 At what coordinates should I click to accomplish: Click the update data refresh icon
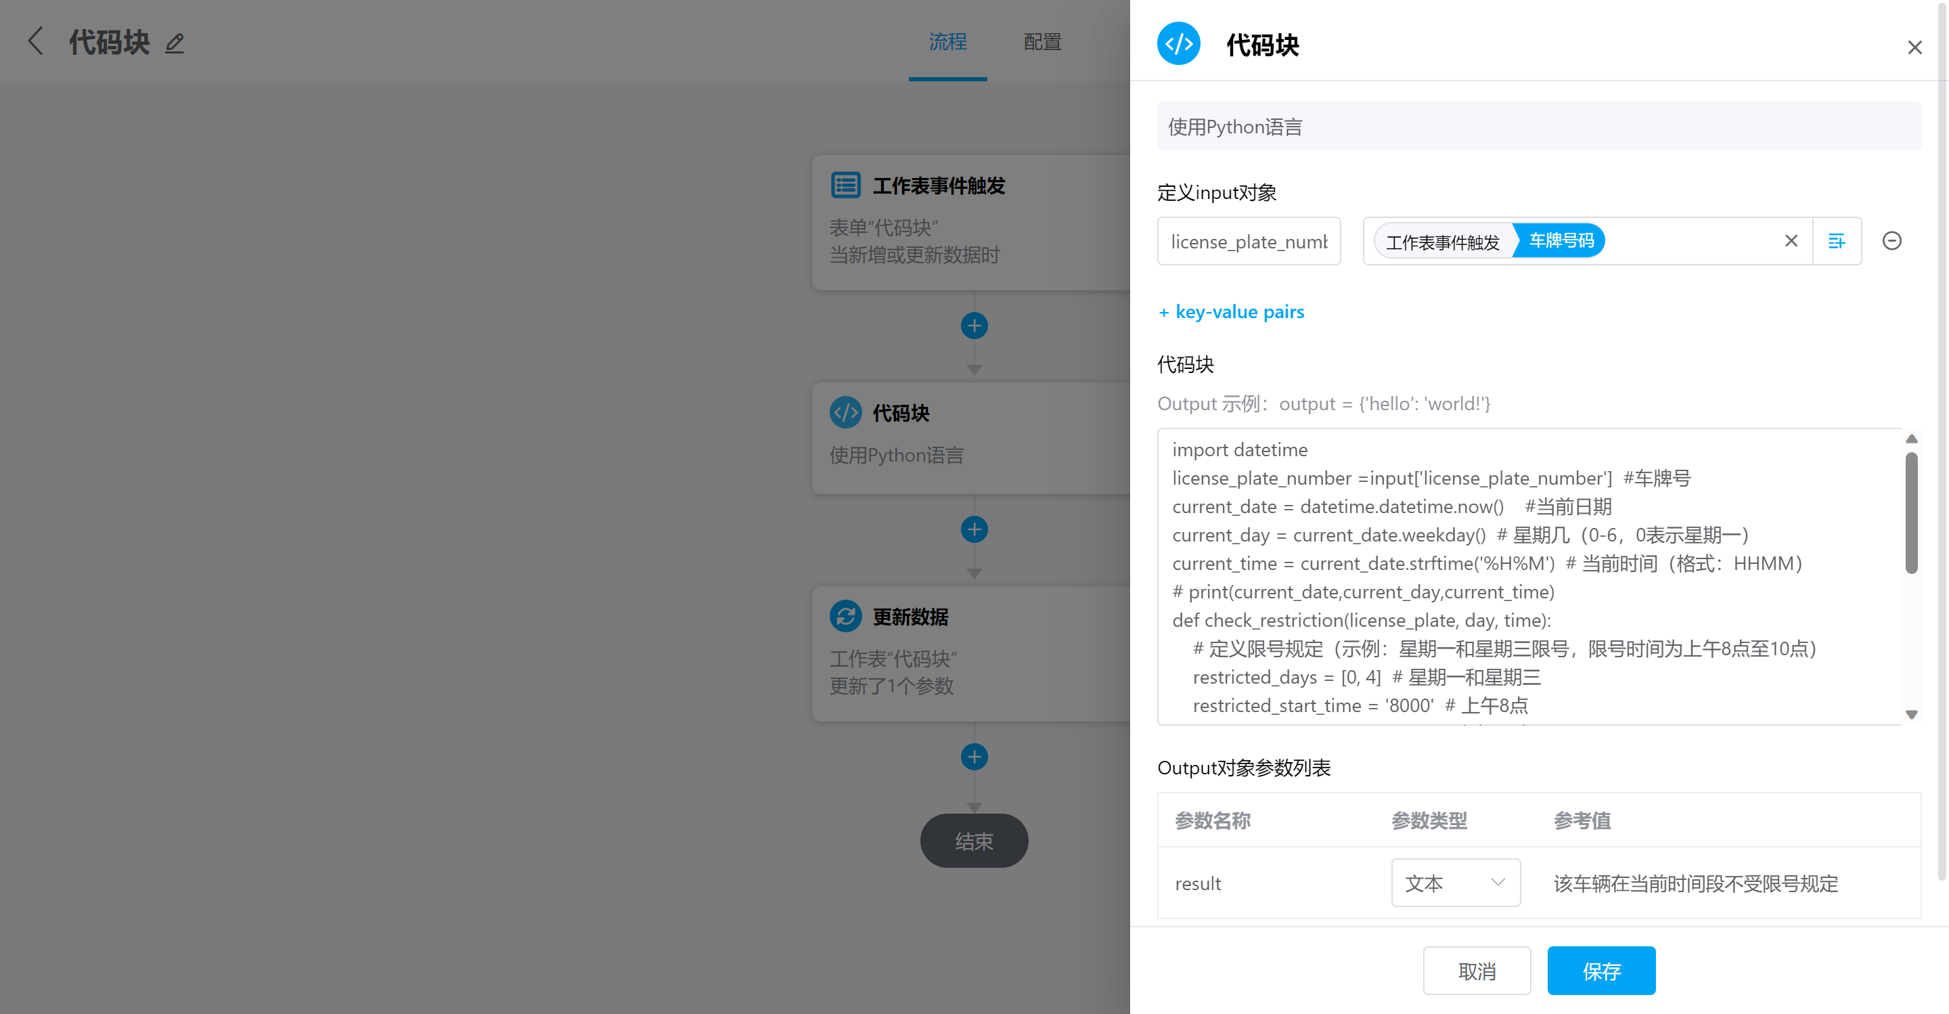coord(845,616)
